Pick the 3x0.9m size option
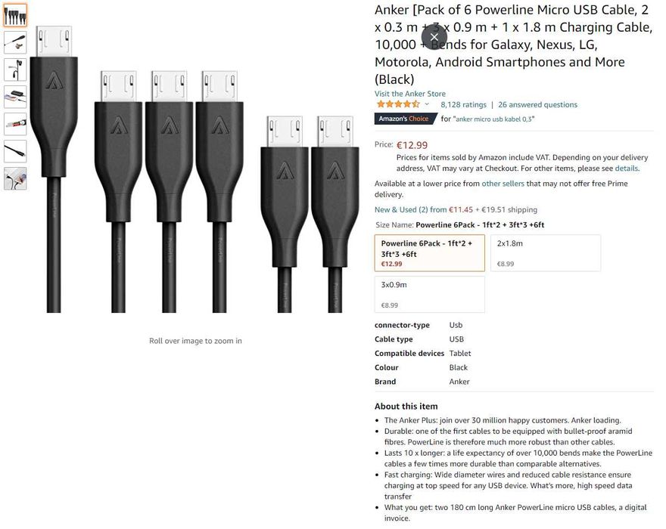This screenshot has height=529, width=666. (x=429, y=294)
